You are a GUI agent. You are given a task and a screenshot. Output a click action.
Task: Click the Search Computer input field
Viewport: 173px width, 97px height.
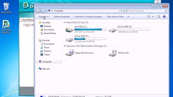pyautogui.click(x=146, y=11)
